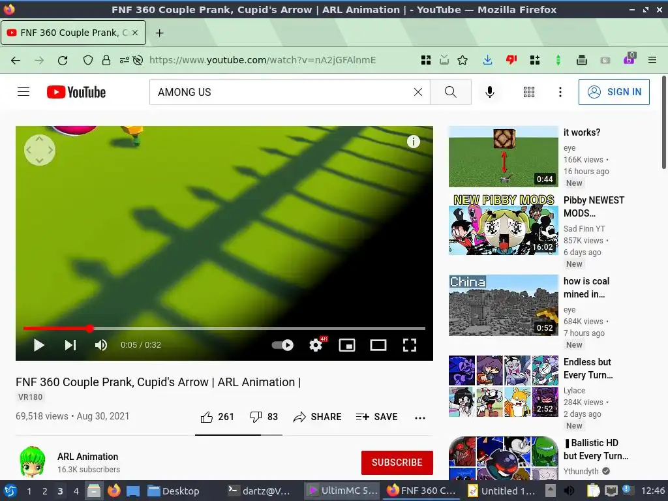Subscribe to ARL Animation channel
This screenshot has height=501, width=668.
(x=397, y=463)
